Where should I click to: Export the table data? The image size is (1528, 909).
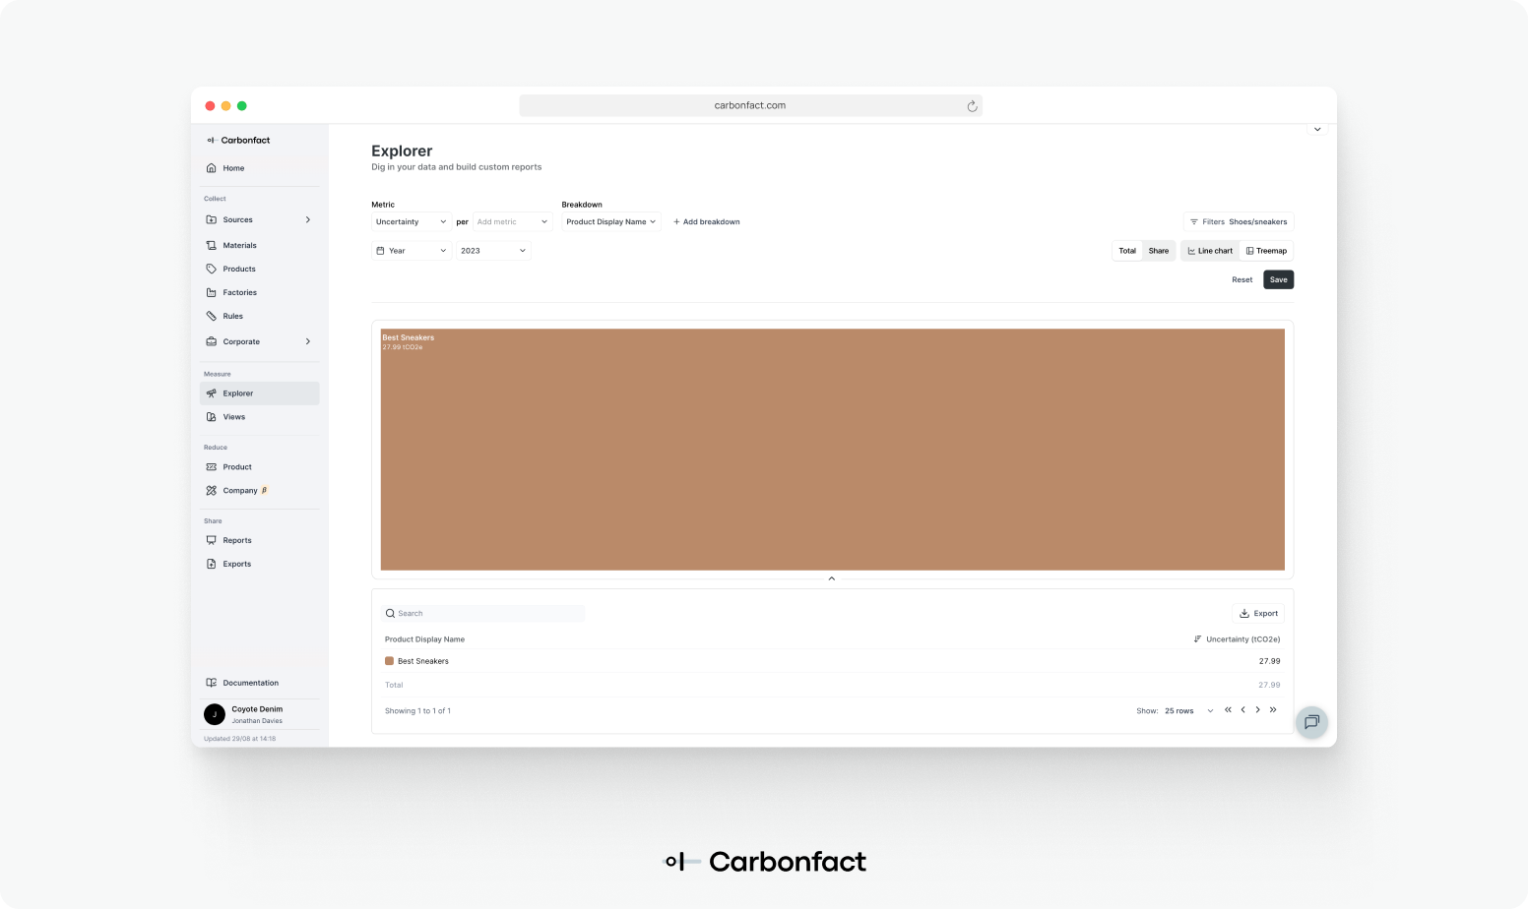pos(1258,614)
